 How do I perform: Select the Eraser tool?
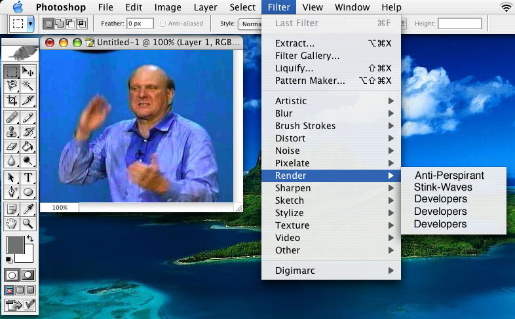[12, 146]
